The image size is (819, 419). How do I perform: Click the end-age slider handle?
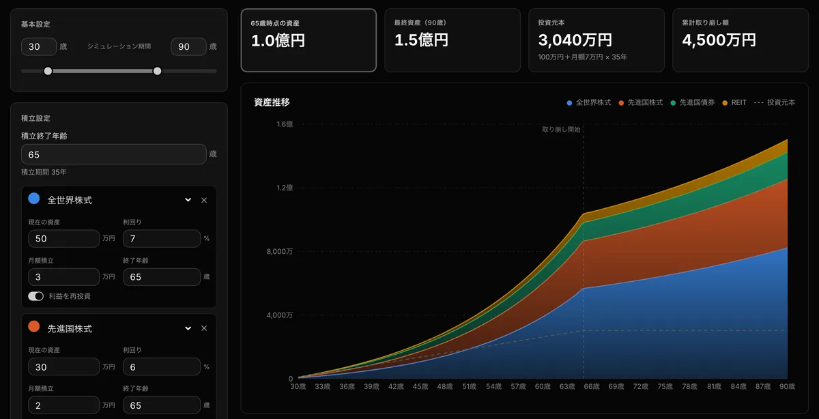(x=158, y=71)
